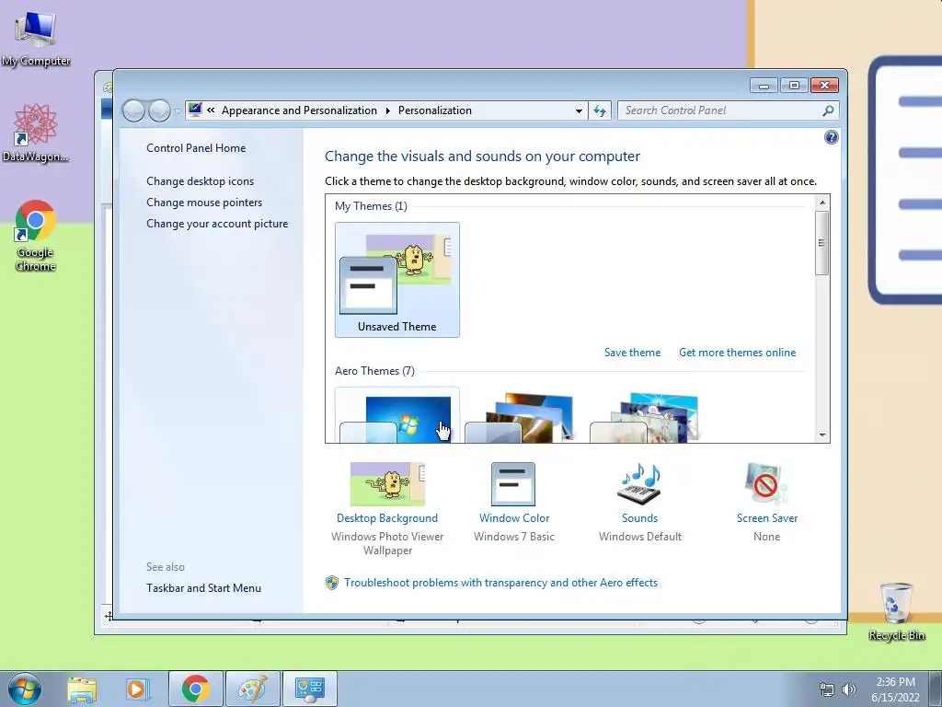Open Taskbar and Start Menu link
The width and height of the screenshot is (942, 707).
[203, 588]
